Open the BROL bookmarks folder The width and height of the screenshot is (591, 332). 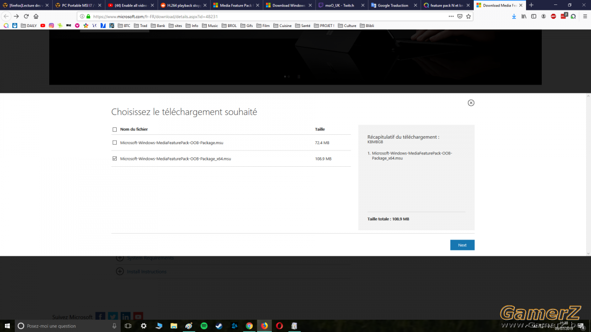[x=229, y=26]
